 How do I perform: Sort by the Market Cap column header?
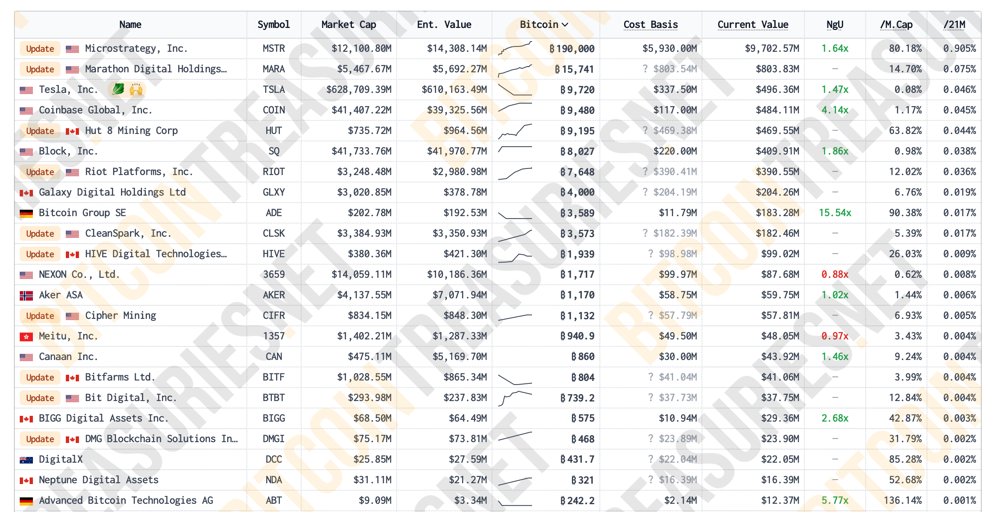point(349,25)
